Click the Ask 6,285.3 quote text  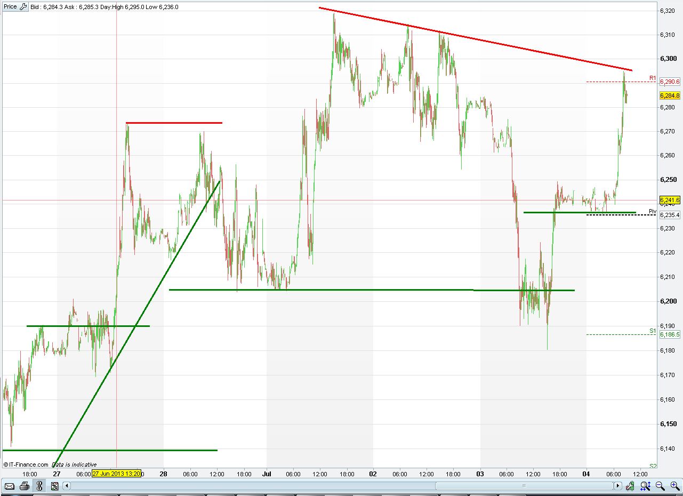pyautogui.click(x=81, y=7)
